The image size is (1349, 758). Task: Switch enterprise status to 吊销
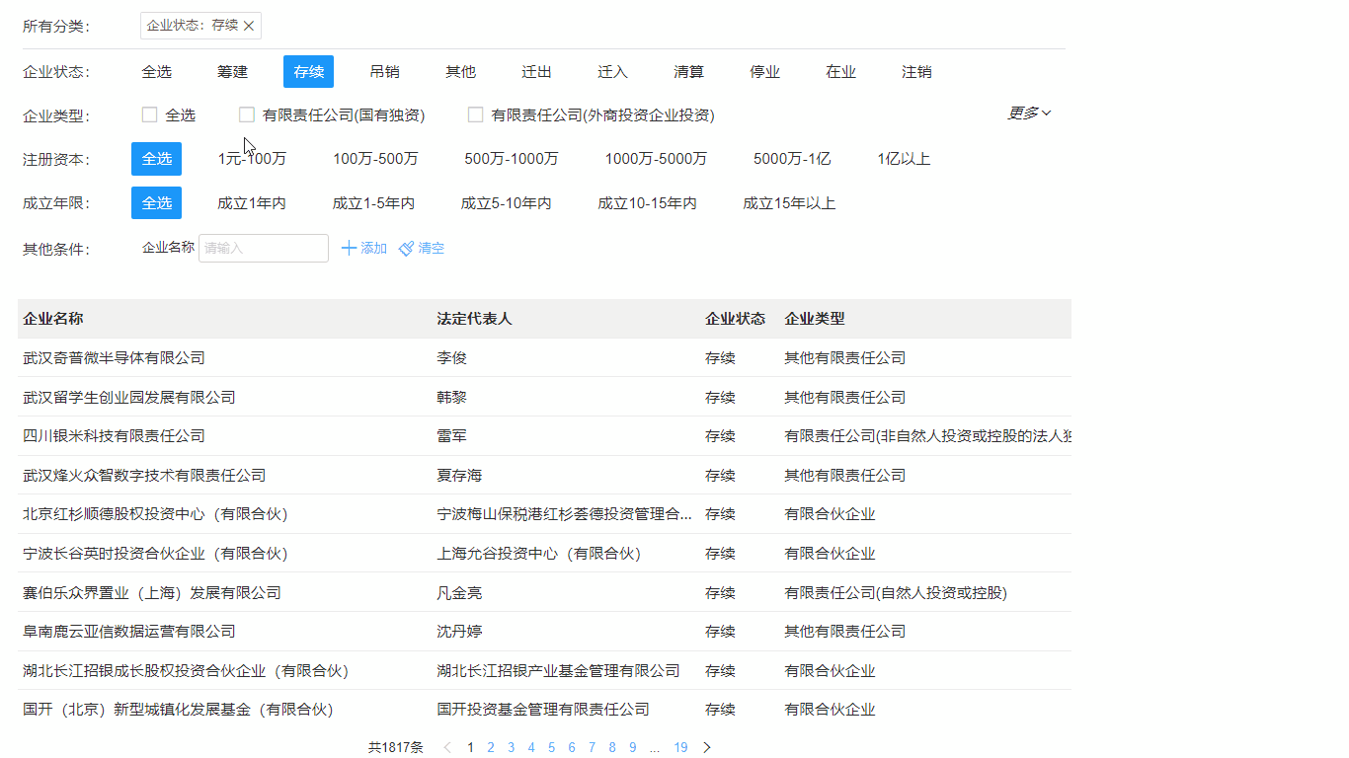[384, 71]
